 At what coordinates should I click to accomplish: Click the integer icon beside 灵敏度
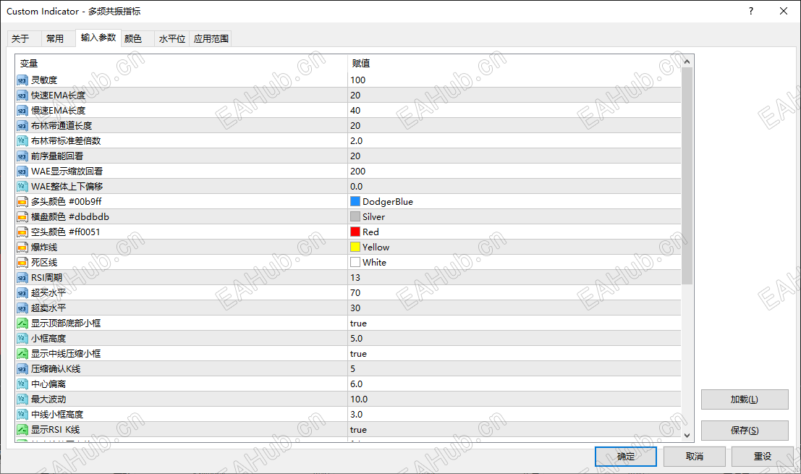(x=22, y=80)
